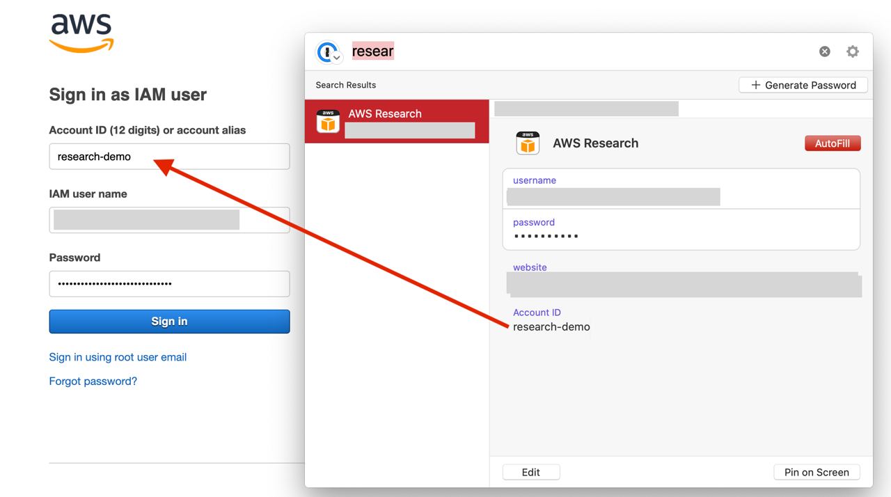The width and height of the screenshot is (891, 497).
Task: Click AWS Research icon in results list
Action: (328, 121)
